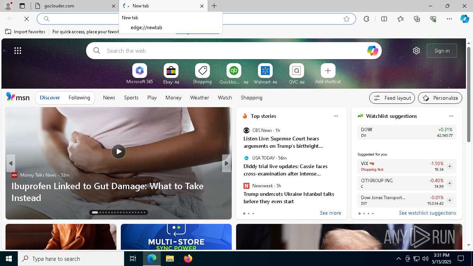Open the Watch section
This screenshot has width=473, height=266.
(x=225, y=98)
